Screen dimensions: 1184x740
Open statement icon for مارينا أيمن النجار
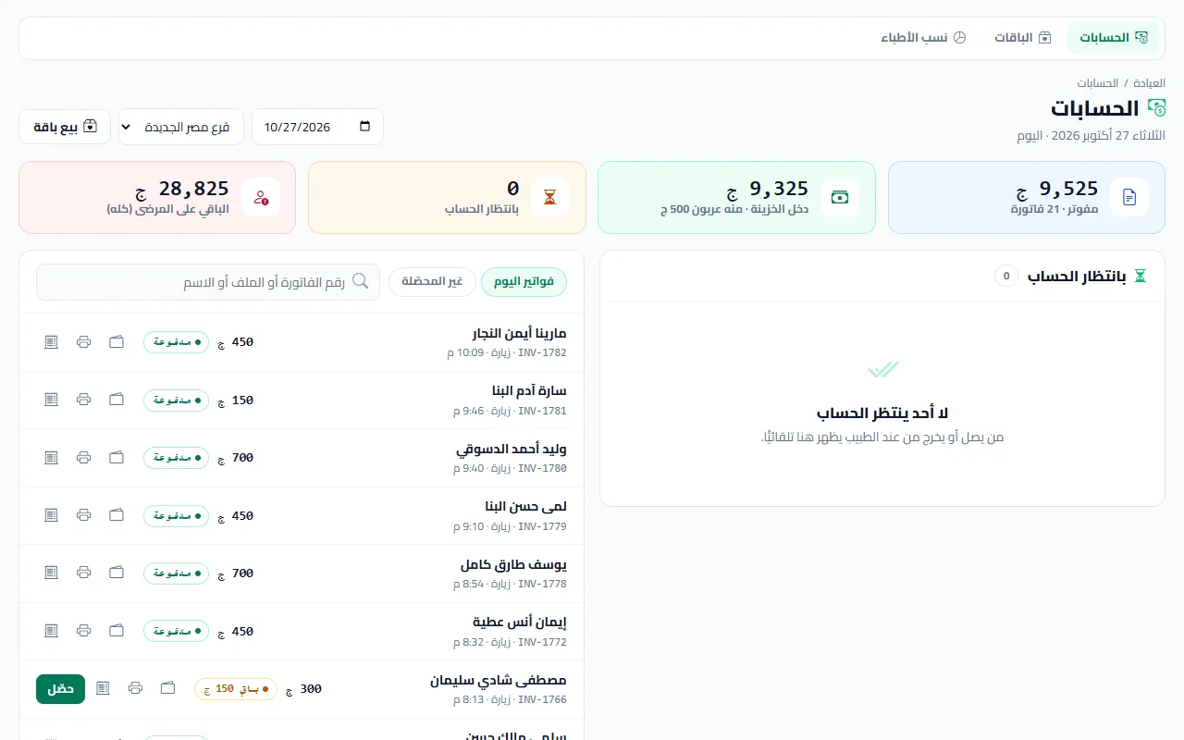pos(51,342)
